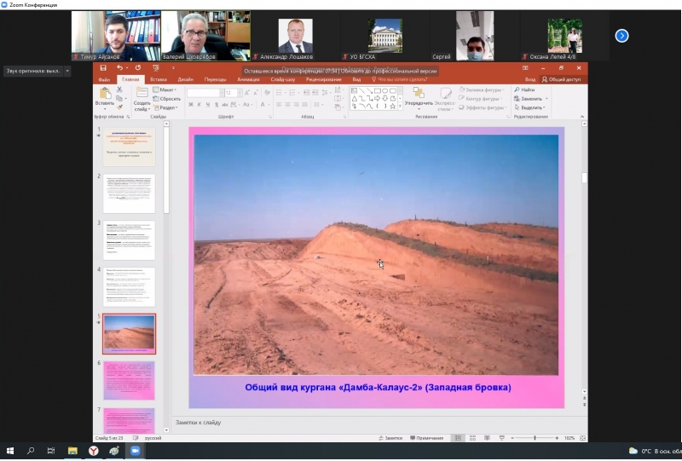Switch to the Переходы ribbon tab
This screenshot has width=682, height=461.
coord(216,79)
